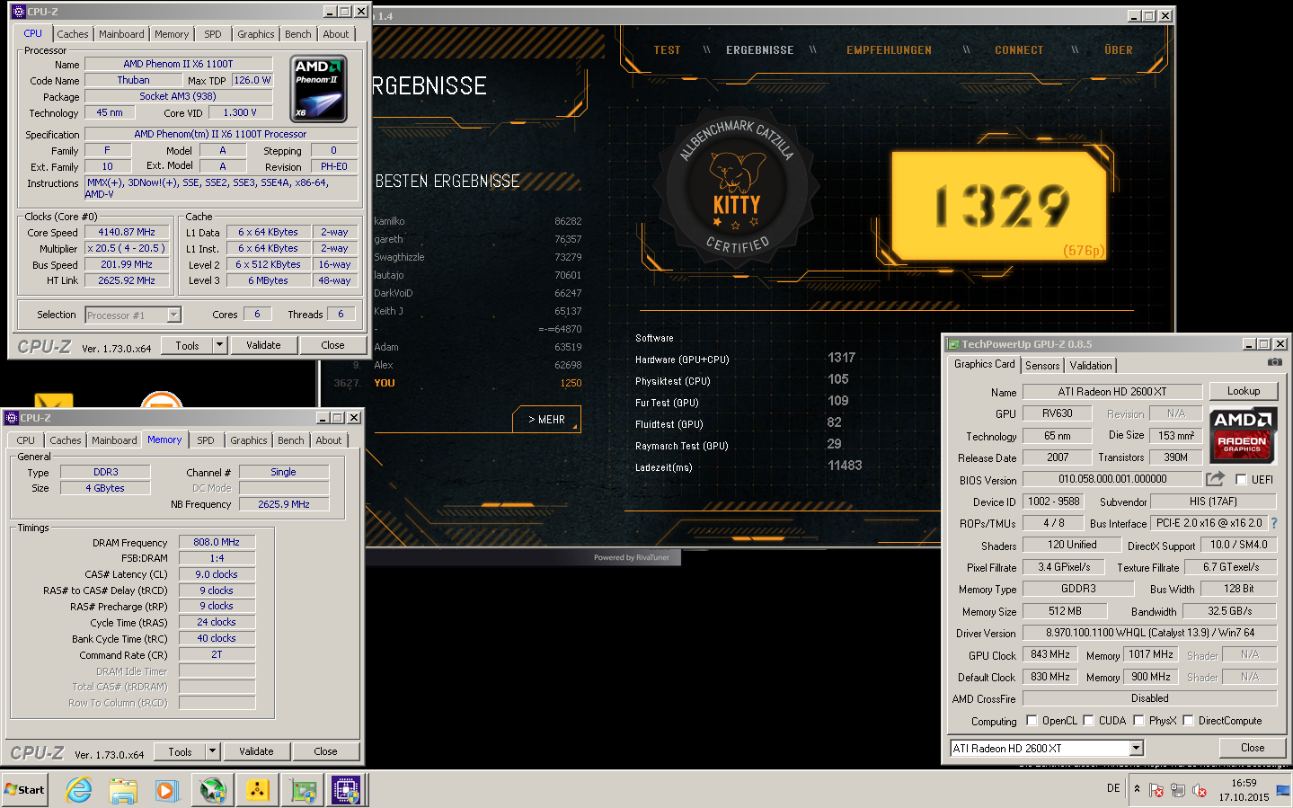
Task: Open Bench tab in lower CPU-Z window
Action: point(290,440)
